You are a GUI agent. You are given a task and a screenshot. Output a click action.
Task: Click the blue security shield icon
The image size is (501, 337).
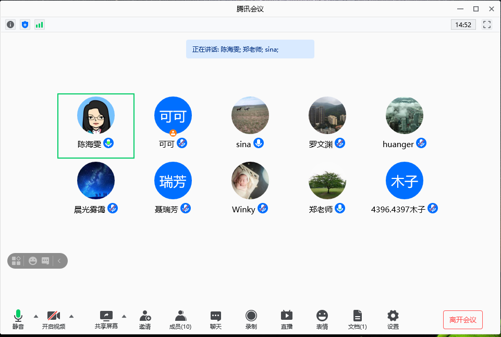click(25, 25)
